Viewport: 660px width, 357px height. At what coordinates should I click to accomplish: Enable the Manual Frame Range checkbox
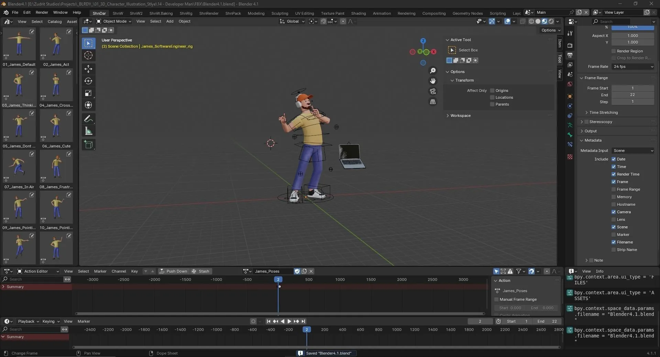(x=496, y=299)
